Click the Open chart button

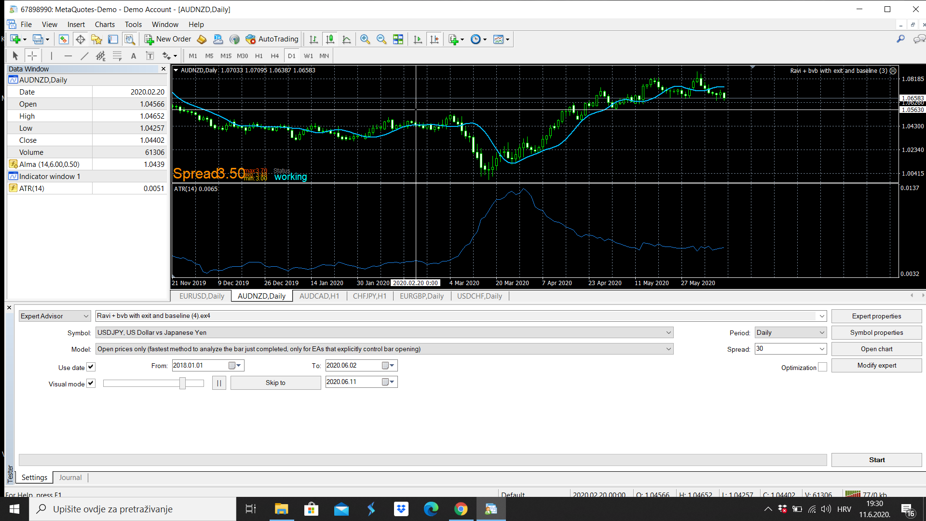coord(876,349)
